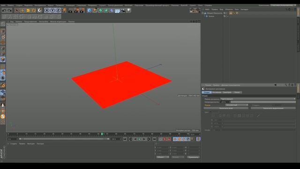Switch to the Options tab in Attribute Manager

(x=206, y=92)
